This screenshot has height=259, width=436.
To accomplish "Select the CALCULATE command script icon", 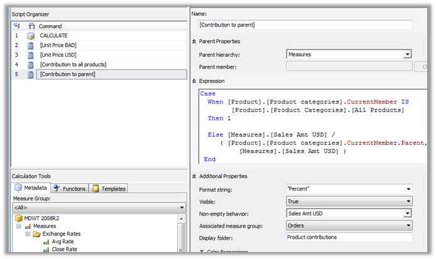I will coord(31,36).
